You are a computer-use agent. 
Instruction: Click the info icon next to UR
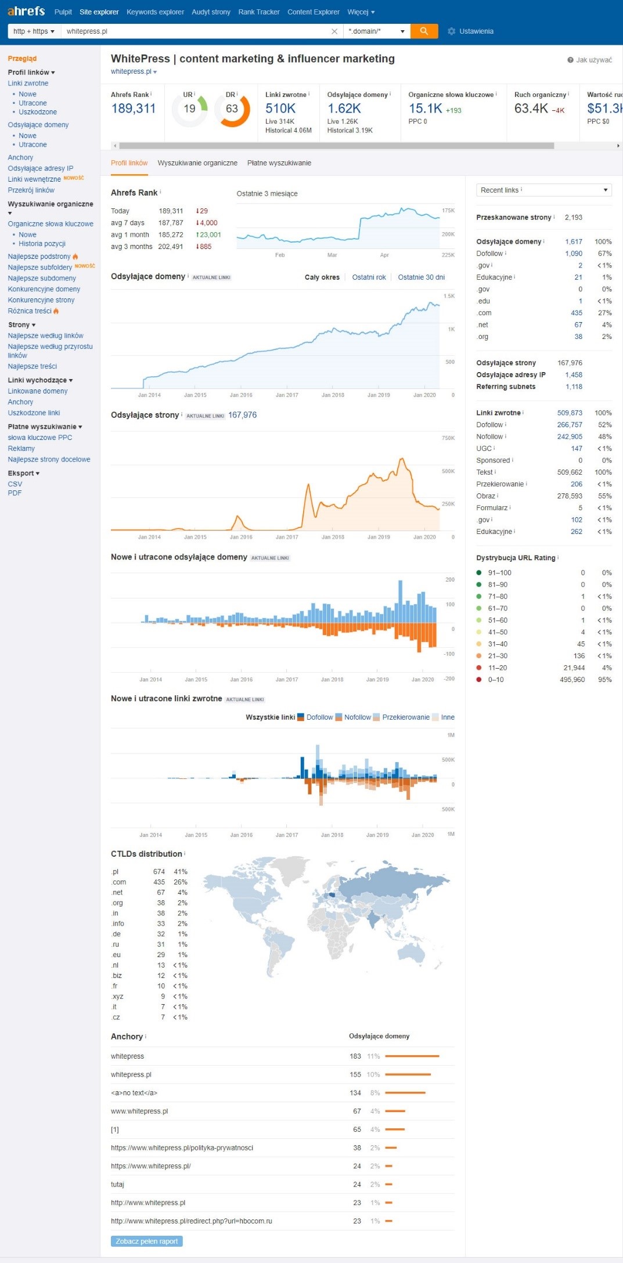click(195, 93)
